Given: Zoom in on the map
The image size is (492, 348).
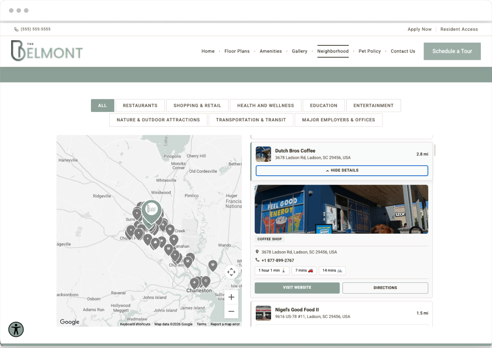Looking at the screenshot, I should 231,297.
